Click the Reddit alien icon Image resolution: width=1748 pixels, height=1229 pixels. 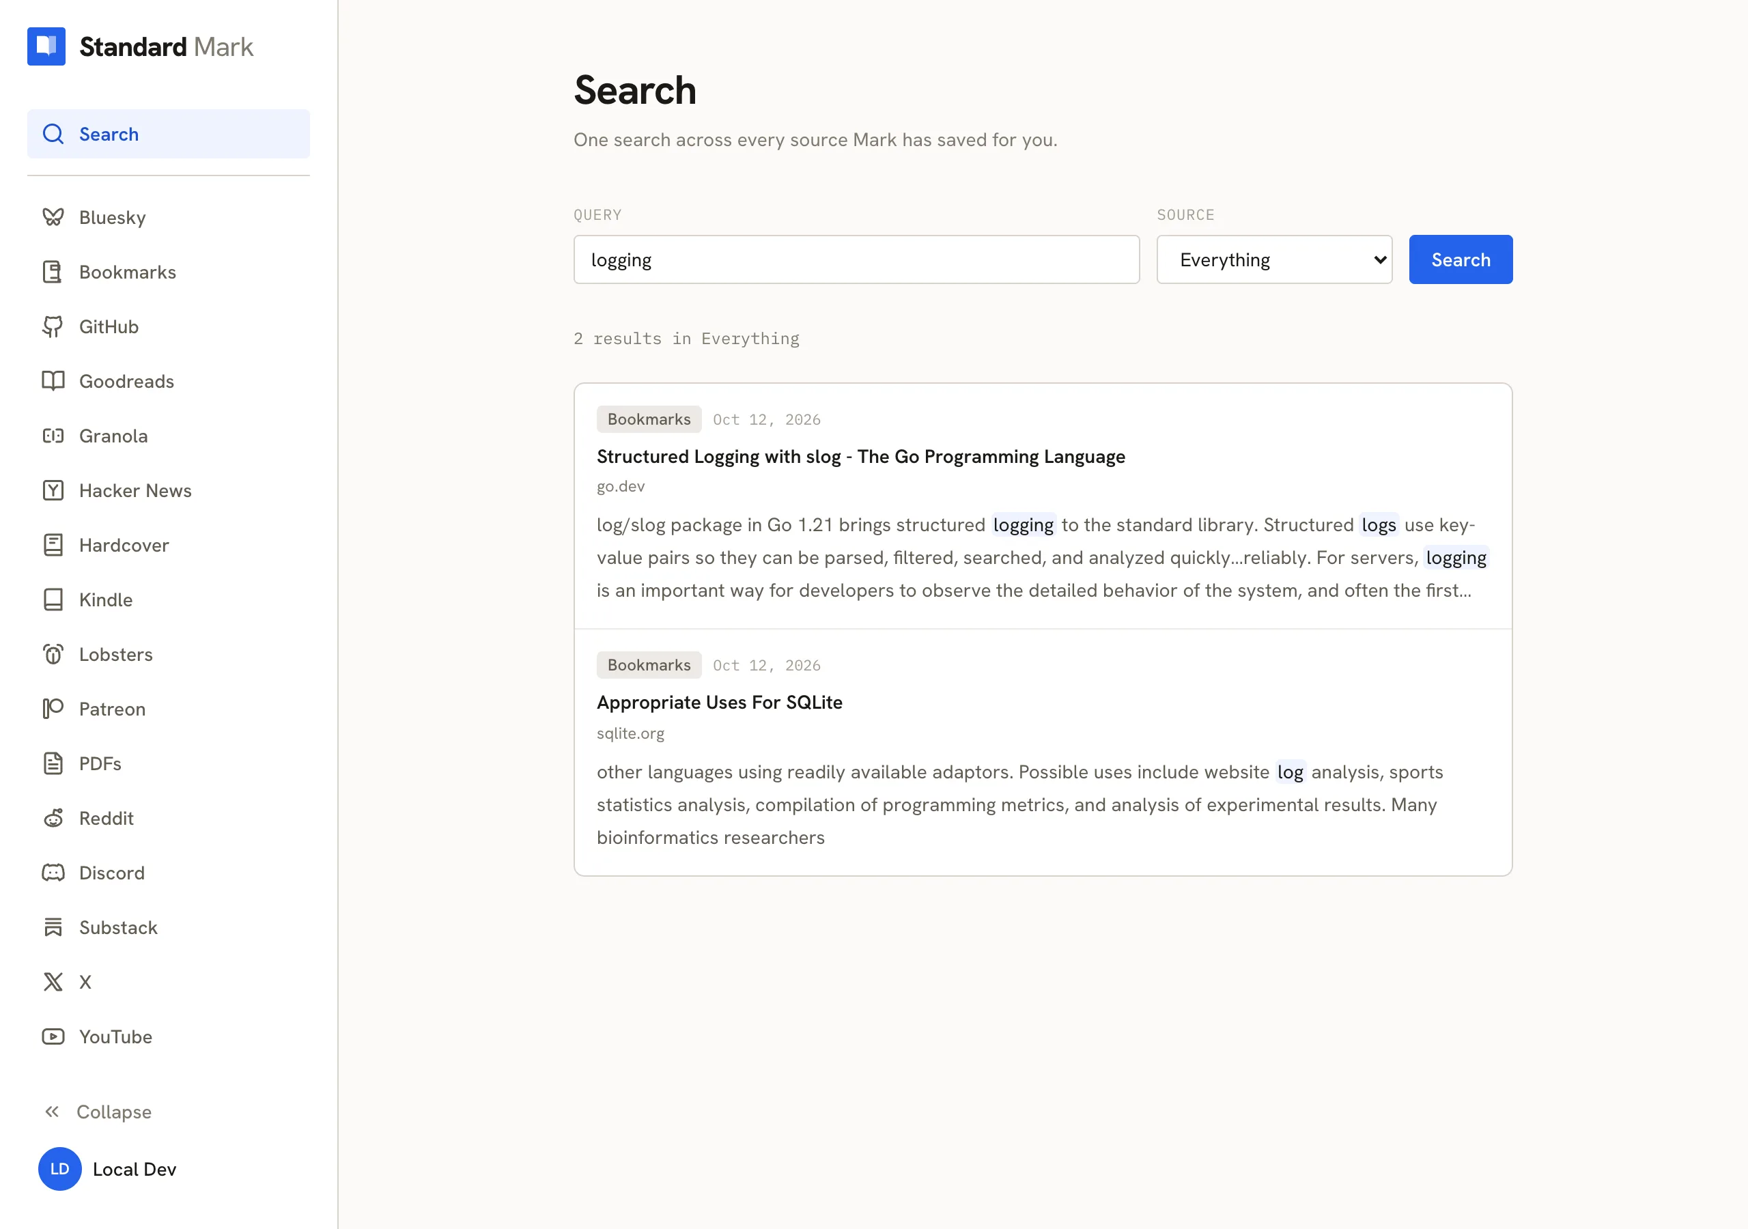pos(53,818)
